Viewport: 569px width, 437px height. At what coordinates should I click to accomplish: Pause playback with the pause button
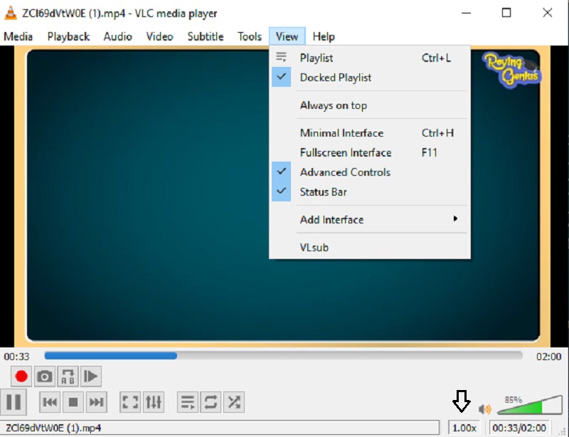tap(14, 401)
